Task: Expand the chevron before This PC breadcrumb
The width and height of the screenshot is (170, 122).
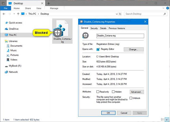Action: click(x=26, y=14)
